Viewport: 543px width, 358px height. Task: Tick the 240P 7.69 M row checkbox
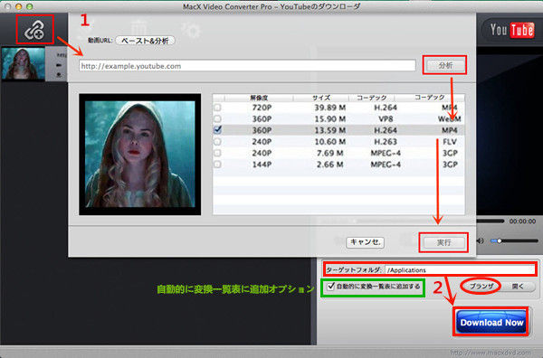(217, 153)
